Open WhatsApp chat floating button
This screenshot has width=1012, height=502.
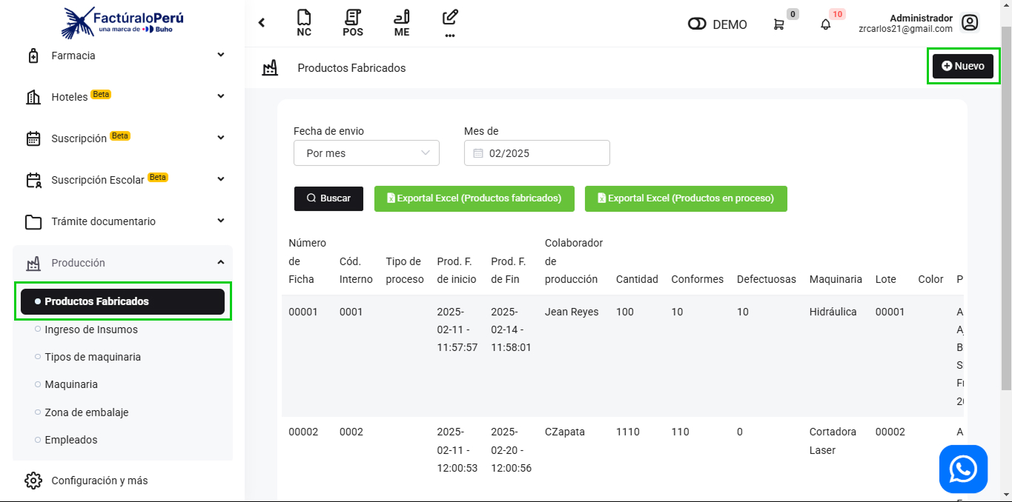(963, 469)
